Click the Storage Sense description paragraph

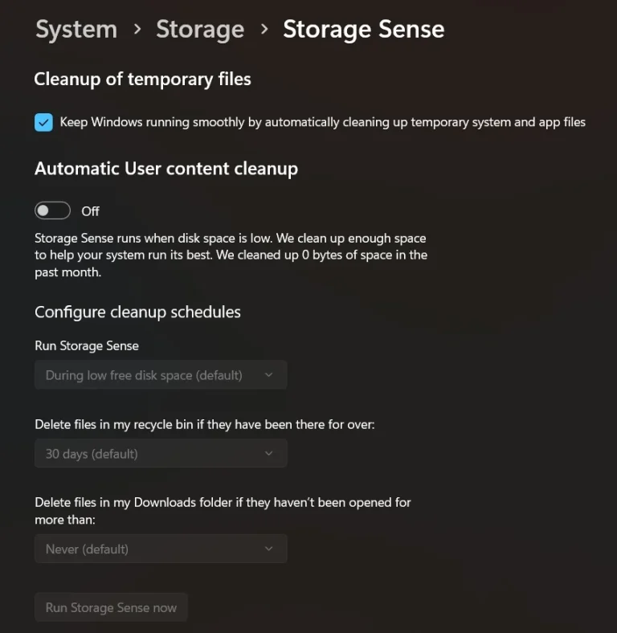231,255
